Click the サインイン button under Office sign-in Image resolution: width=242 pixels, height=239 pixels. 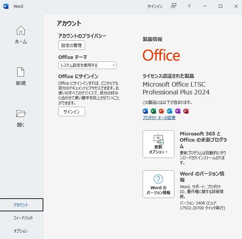pyautogui.click(x=72, y=111)
